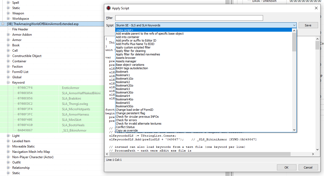This screenshot has width=324, height=176.
Task: Select 'Add prefix or suffix to Editor ID'
Action: coord(204,40)
